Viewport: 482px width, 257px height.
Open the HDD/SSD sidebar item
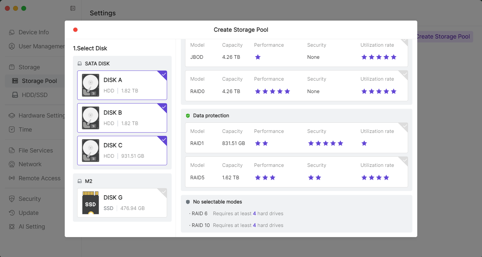[x=34, y=95]
